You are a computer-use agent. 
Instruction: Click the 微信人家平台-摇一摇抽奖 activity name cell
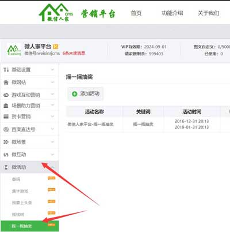pyautogui.click(x=90, y=124)
